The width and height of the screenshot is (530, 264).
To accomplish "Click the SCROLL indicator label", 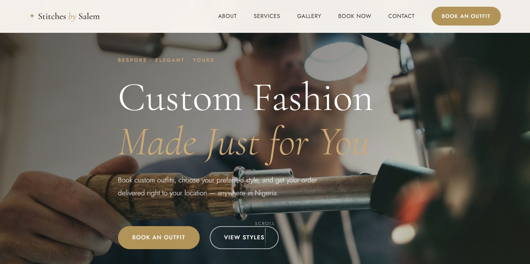I will click(265, 224).
